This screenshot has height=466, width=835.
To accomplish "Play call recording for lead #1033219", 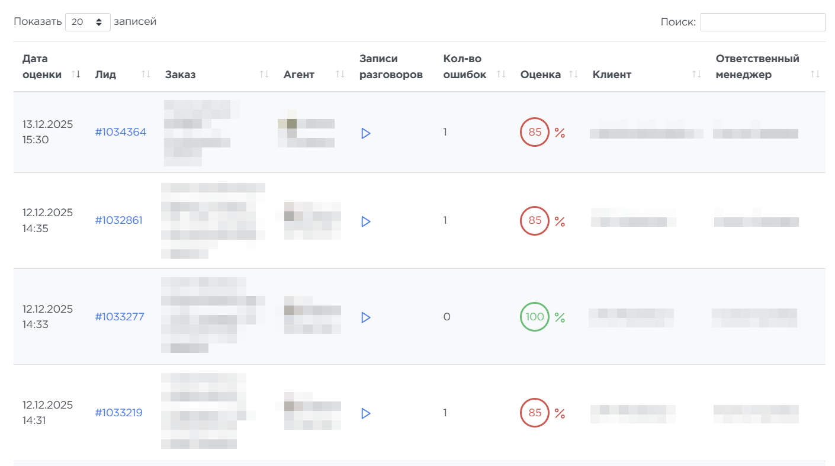I will point(365,413).
